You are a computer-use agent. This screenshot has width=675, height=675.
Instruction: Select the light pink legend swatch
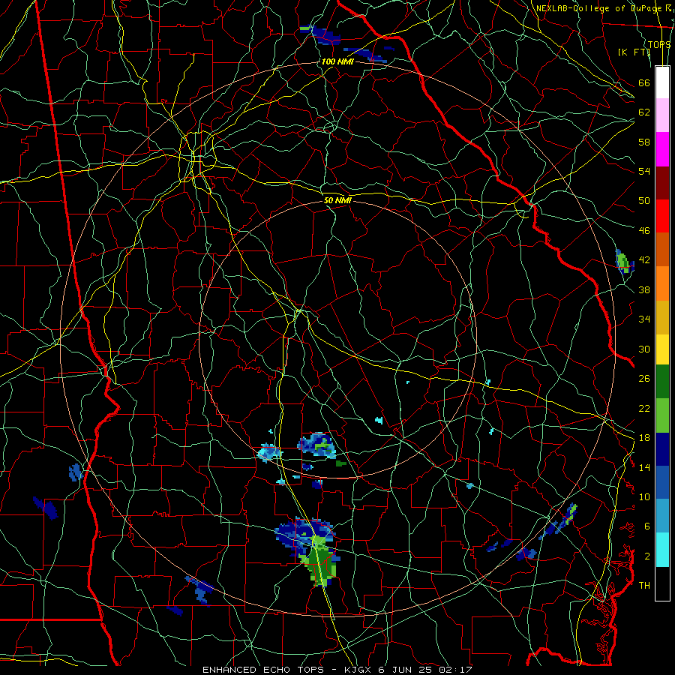pyautogui.click(x=662, y=115)
